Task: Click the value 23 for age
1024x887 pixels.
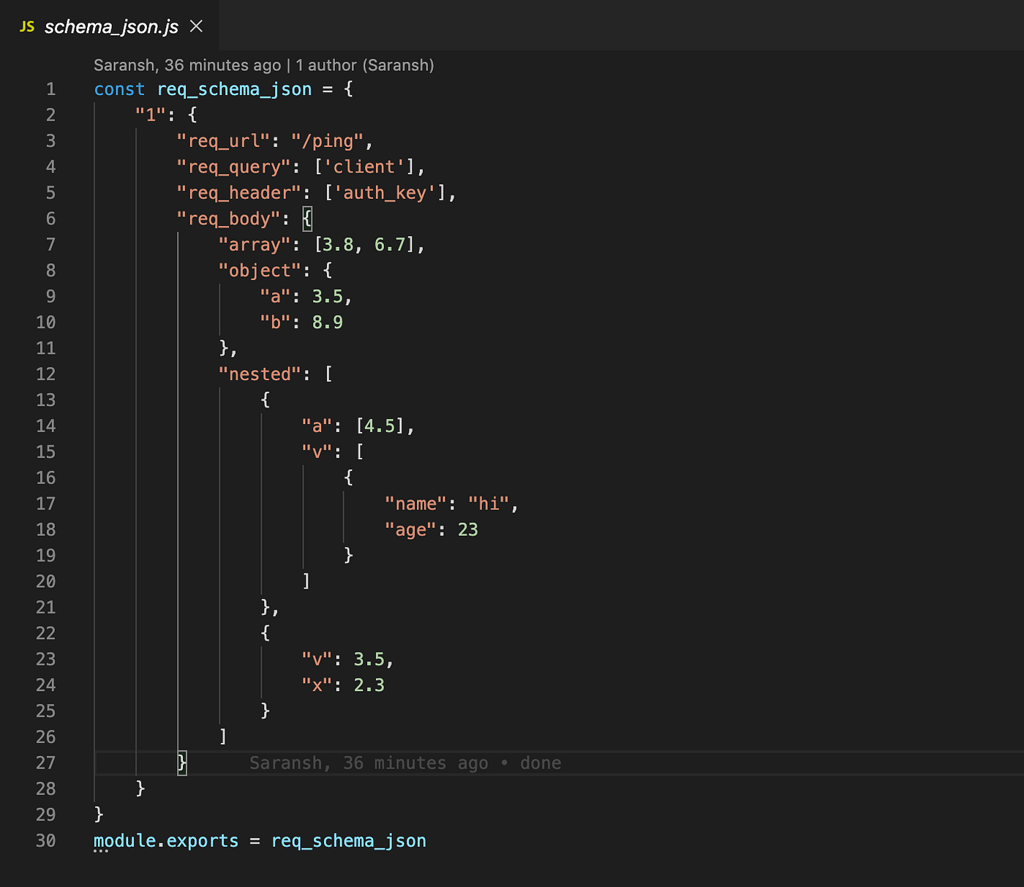Action: [468, 529]
